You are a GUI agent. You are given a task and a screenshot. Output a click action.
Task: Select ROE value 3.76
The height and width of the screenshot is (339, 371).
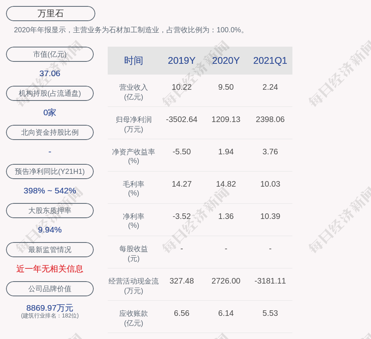(270, 152)
